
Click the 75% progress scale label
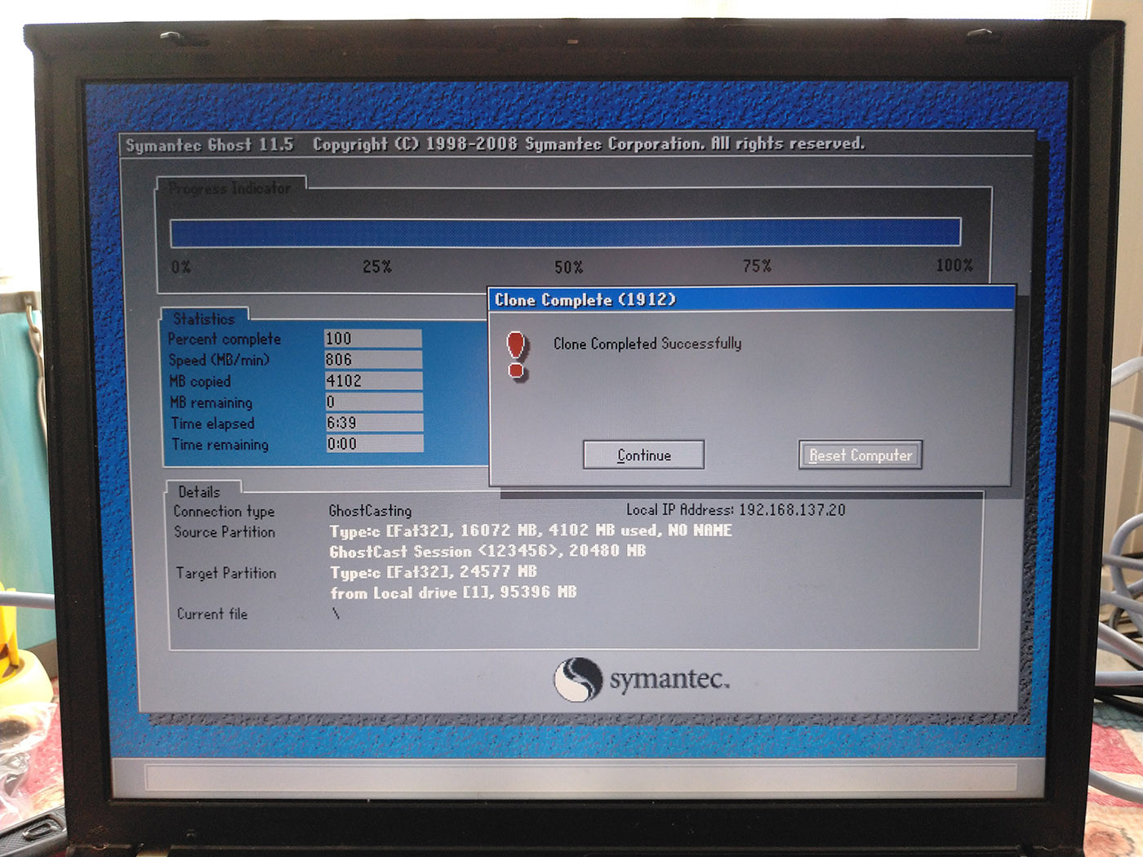[x=757, y=266]
